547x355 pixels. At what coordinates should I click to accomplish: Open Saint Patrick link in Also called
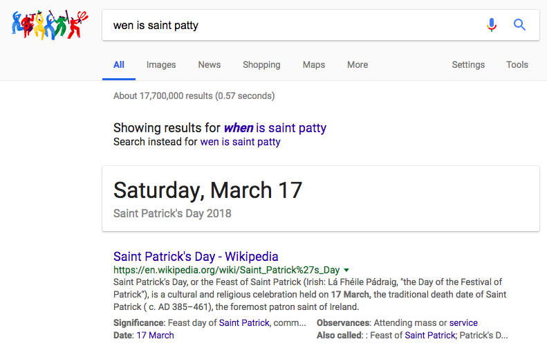point(431,335)
